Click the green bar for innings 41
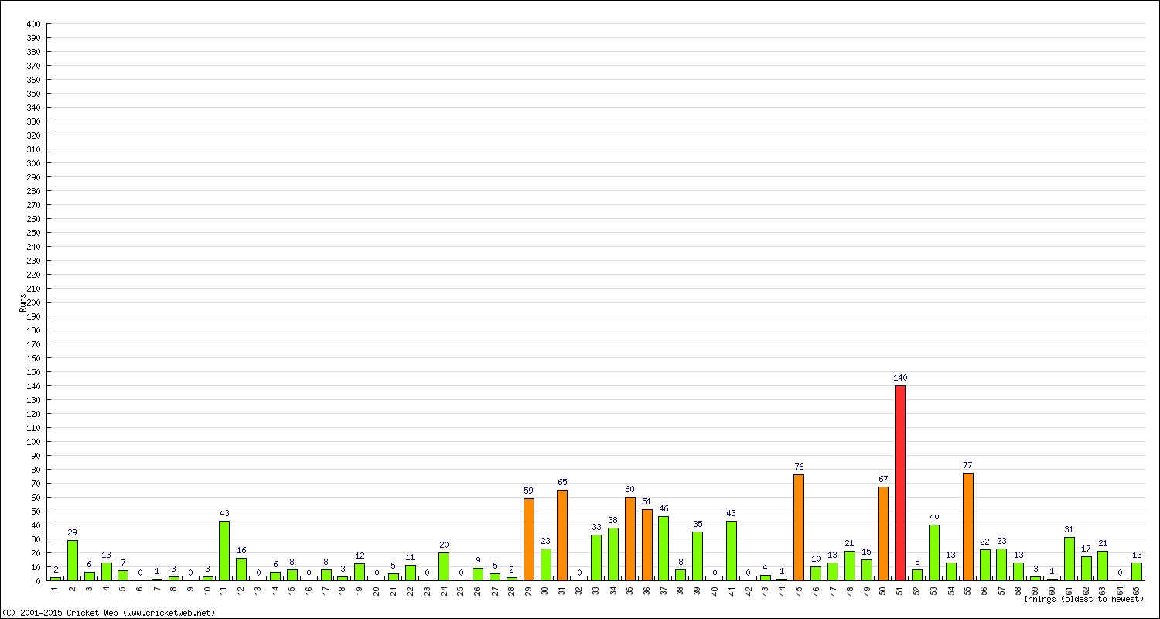 pos(732,551)
